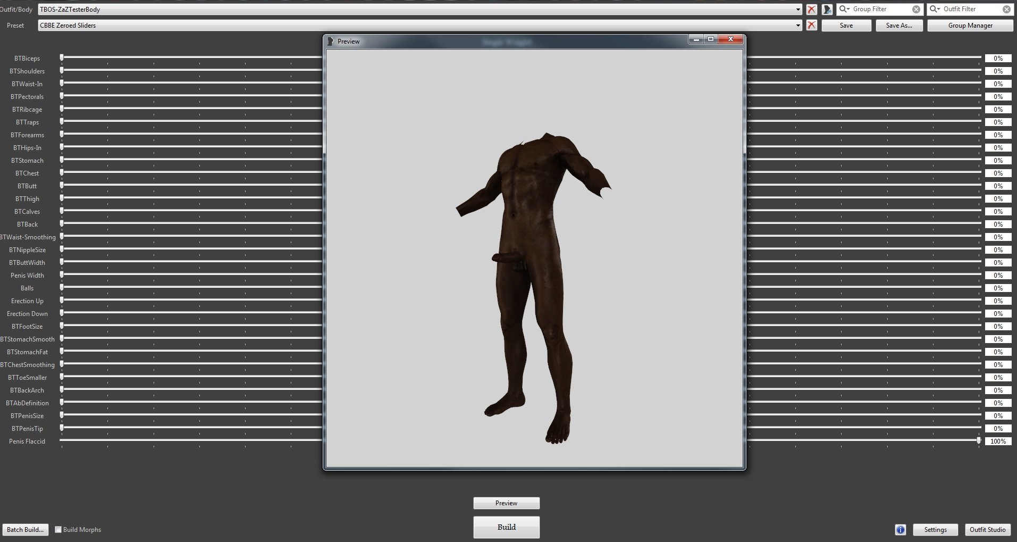Image resolution: width=1017 pixels, height=542 pixels.
Task: Launch Outfit Studio
Action: pos(987,530)
